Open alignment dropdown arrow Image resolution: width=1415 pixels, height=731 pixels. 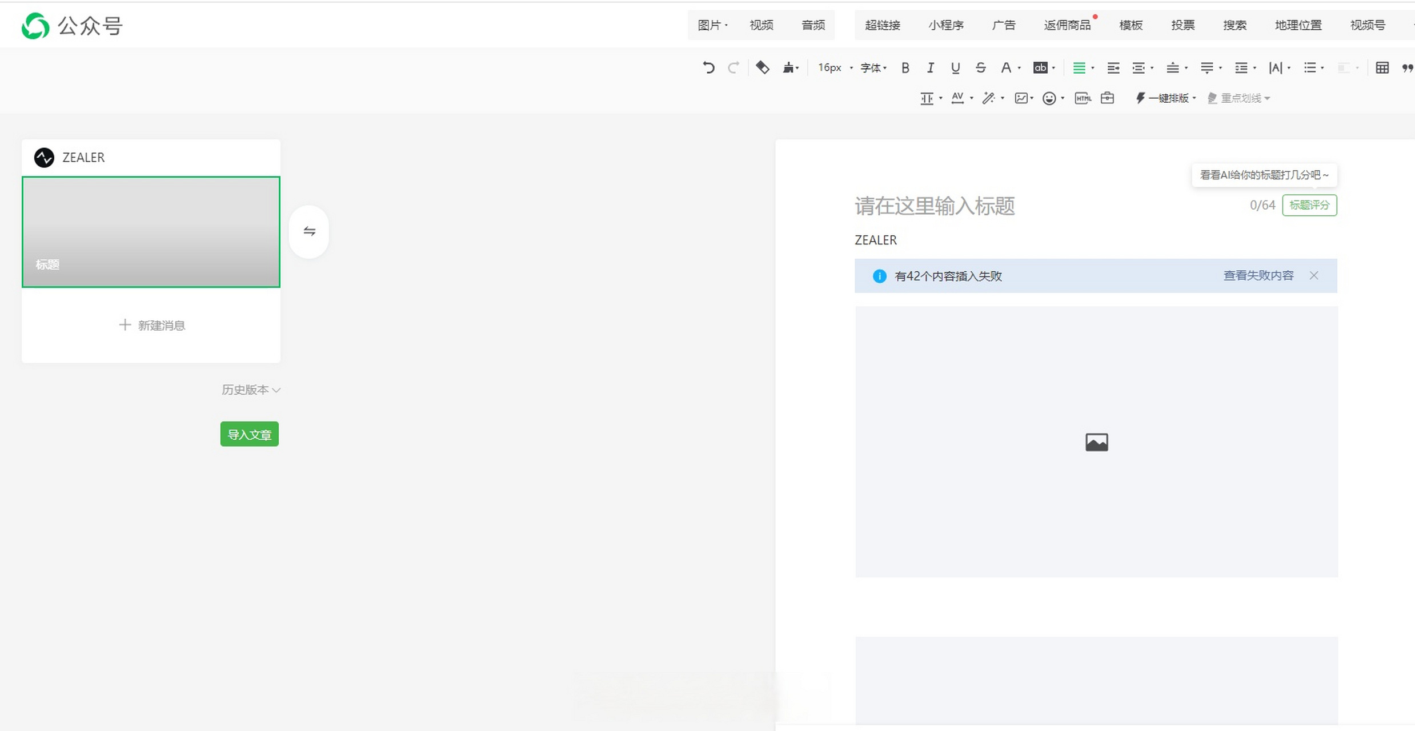point(1092,69)
